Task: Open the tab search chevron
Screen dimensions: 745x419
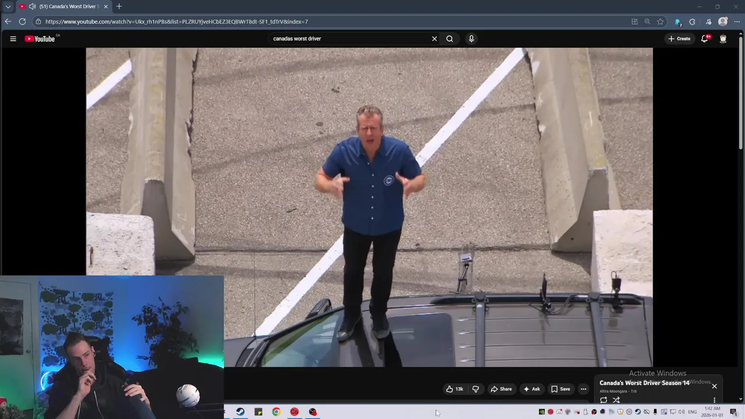Action: click(8, 6)
